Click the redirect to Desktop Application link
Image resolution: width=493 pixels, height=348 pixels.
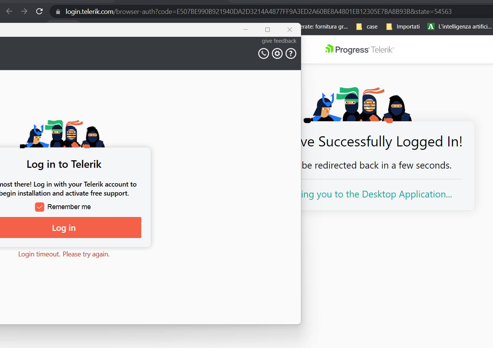point(377,194)
